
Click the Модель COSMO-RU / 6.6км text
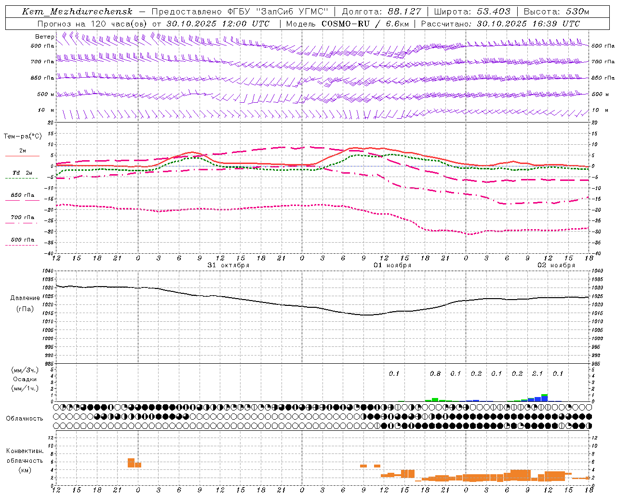(347, 24)
